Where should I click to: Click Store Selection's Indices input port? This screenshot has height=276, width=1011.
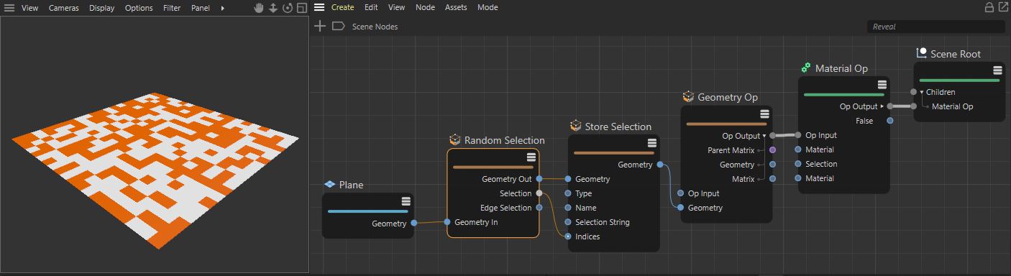click(568, 236)
